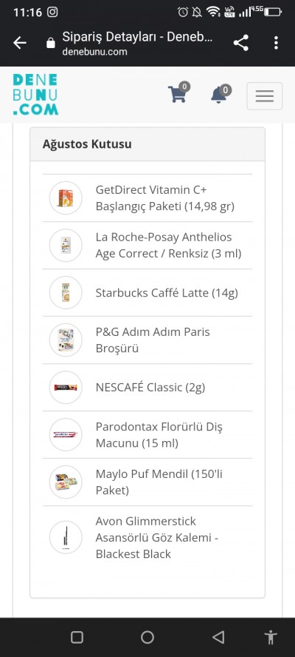
Task: Open the GetDirect Vitamin C+ product thumbnail
Action: point(66,198)
